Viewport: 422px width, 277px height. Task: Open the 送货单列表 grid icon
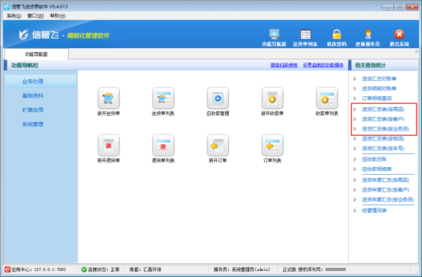pos(163,98)
